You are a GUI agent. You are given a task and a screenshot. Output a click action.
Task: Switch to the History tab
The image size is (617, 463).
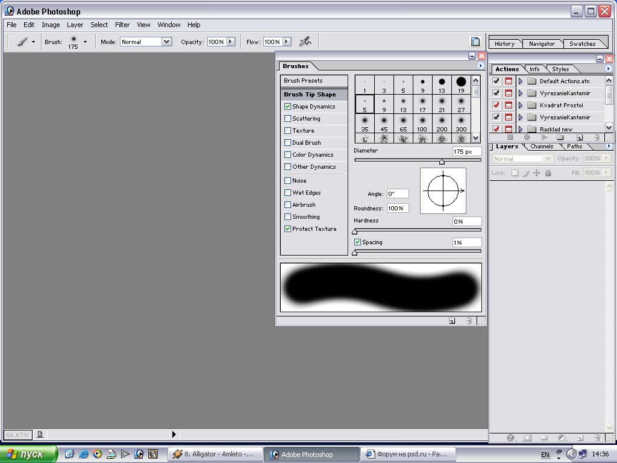(x=504, y=43)
